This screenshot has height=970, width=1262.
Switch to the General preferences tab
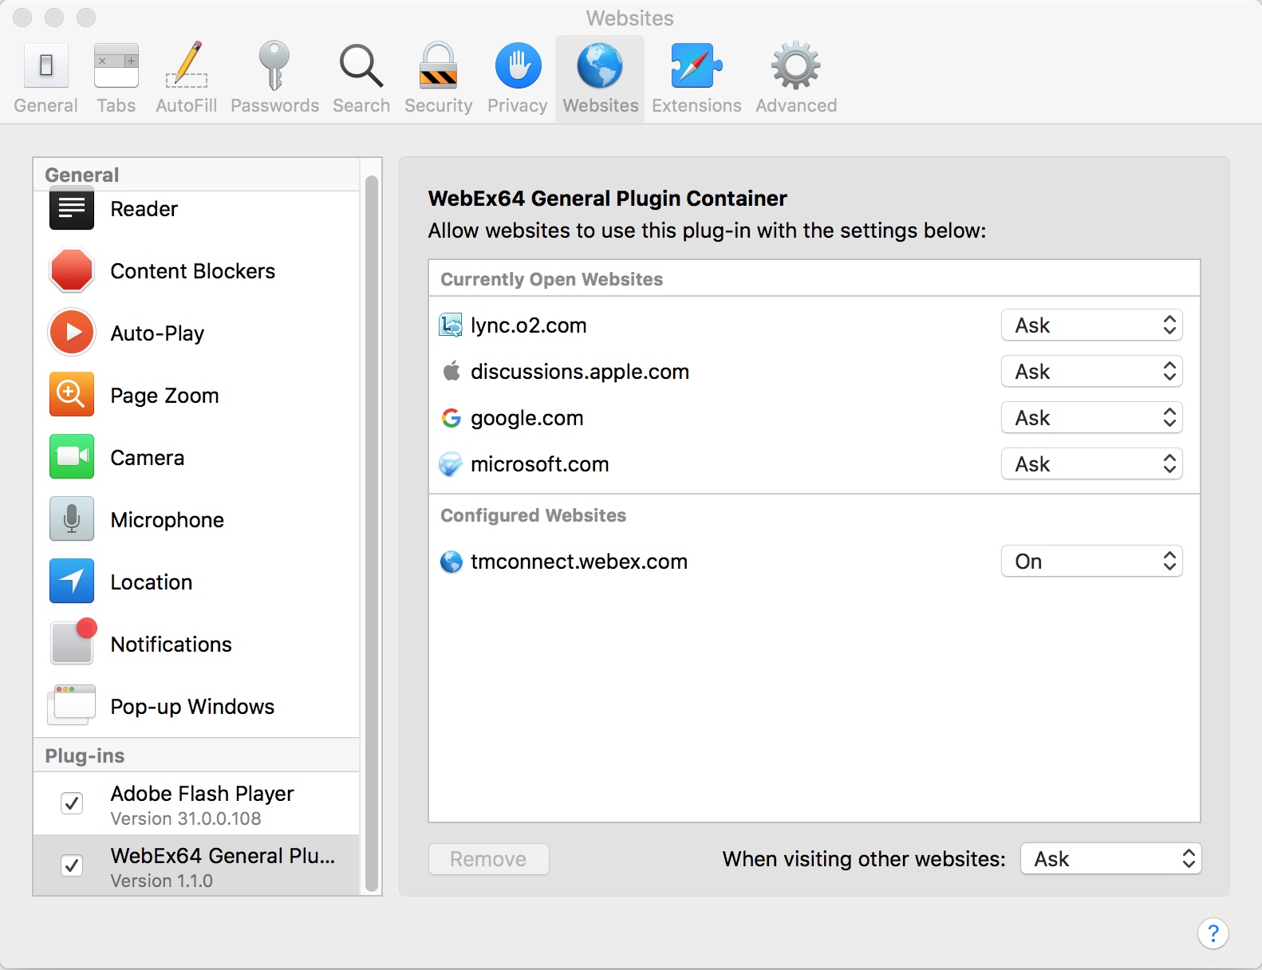click(46, 78)
